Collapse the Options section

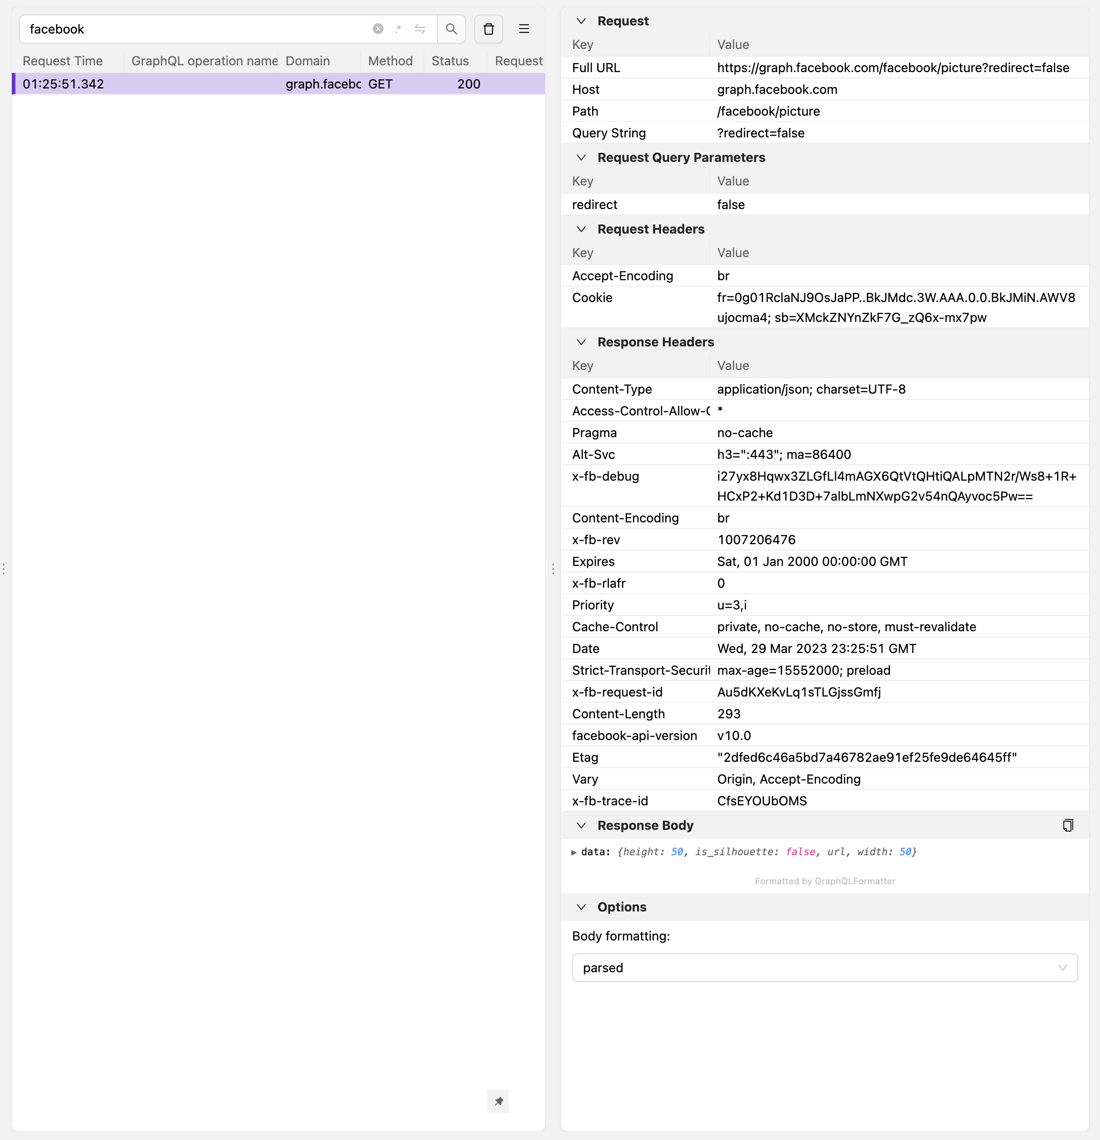pos(581,907)
